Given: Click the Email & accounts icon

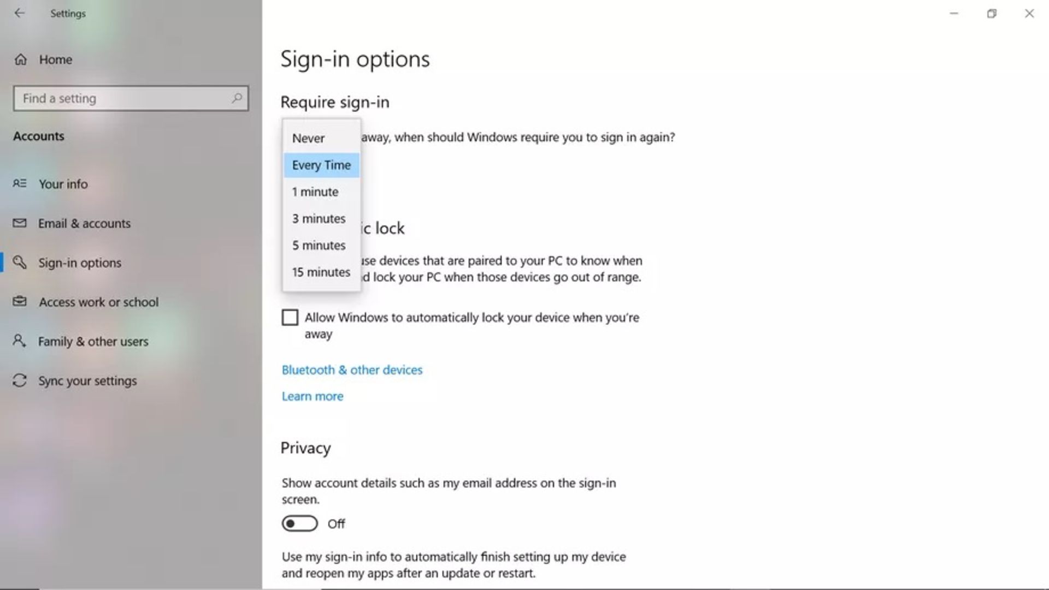Looking at the screenshot, I should (20, 222).
